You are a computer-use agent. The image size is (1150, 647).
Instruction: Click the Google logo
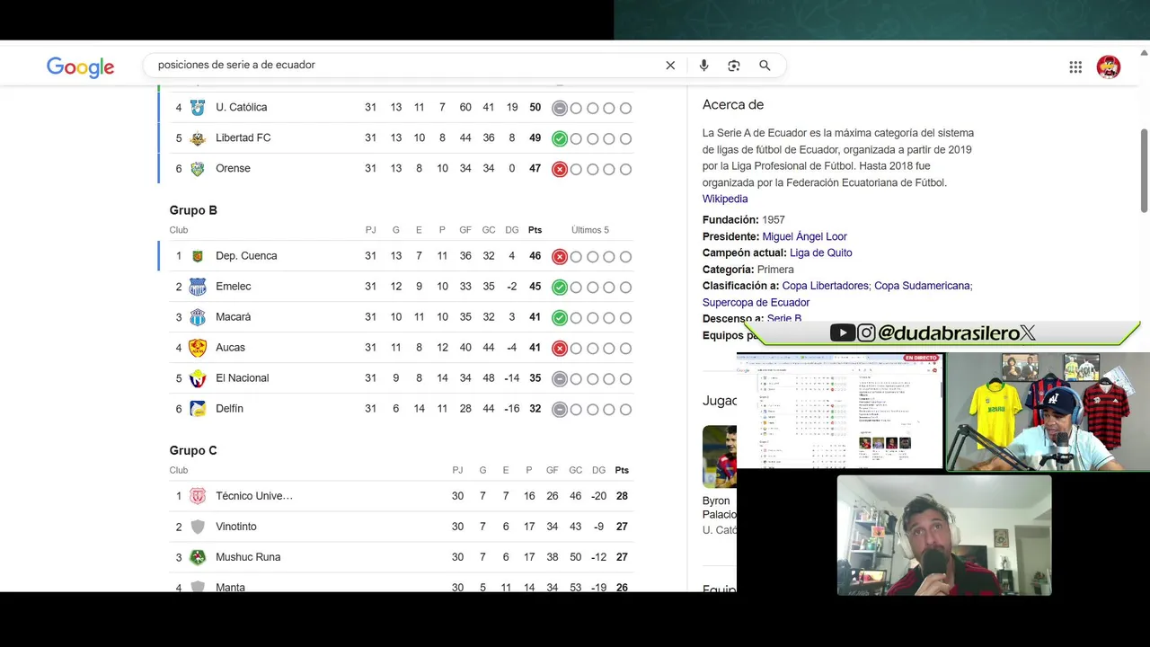click(x=81, y=66)
